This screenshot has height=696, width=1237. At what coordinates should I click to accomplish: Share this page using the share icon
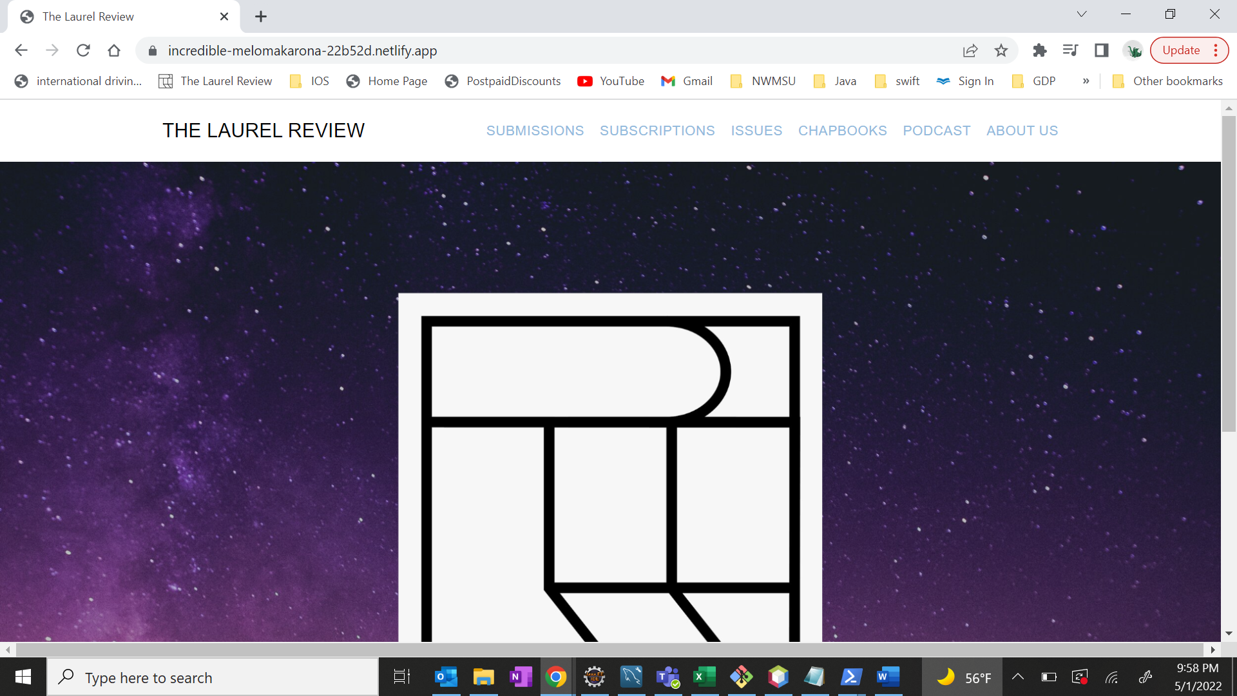970,50
